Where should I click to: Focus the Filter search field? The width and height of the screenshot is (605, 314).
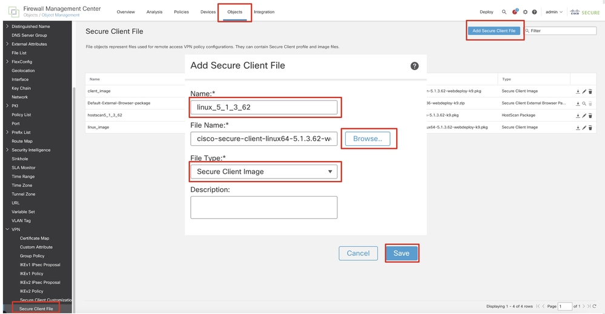(560, 31)
